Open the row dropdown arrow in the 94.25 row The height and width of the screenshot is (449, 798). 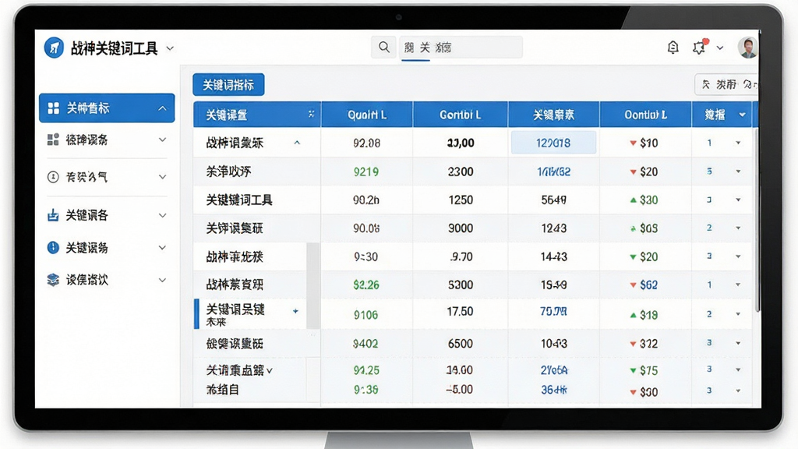coord(738,369)
